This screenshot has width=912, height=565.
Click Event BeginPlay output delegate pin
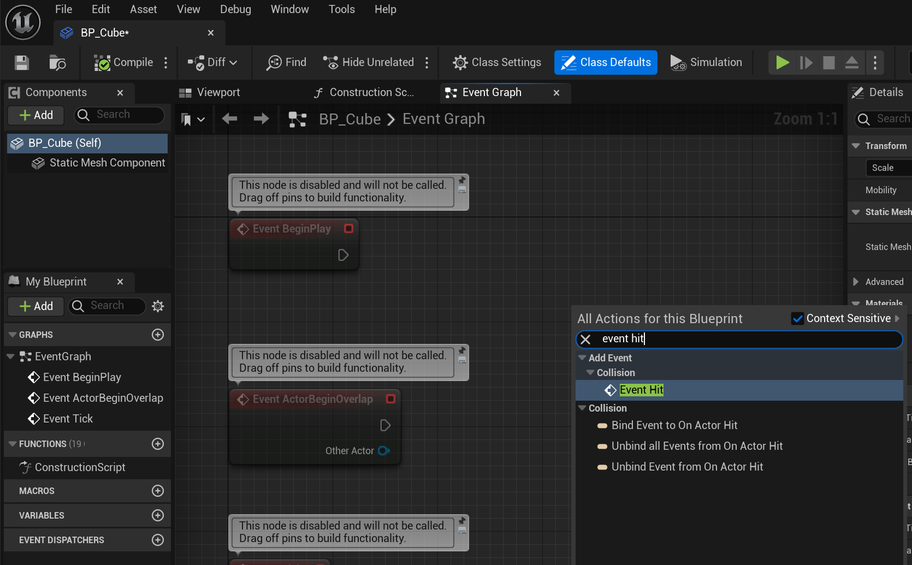pyautogui.click(x=349, y=229)
